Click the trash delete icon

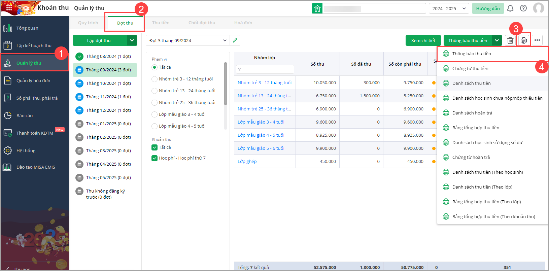[x=510, y=40]
